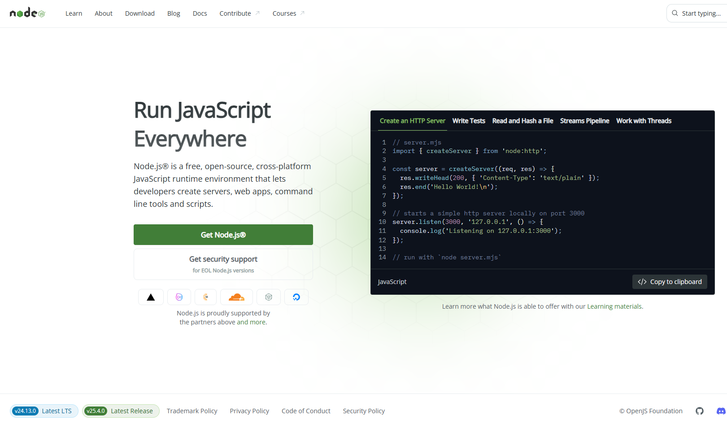Show the Streams Pipeline code example

(x=584, y=121)
